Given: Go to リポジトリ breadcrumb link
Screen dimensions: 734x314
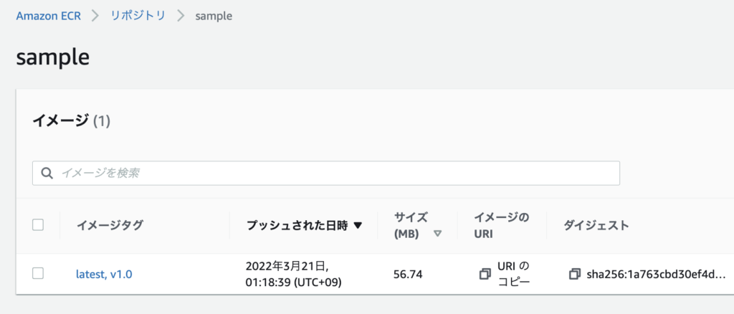Looking at the screenshot, I should 138,15.
